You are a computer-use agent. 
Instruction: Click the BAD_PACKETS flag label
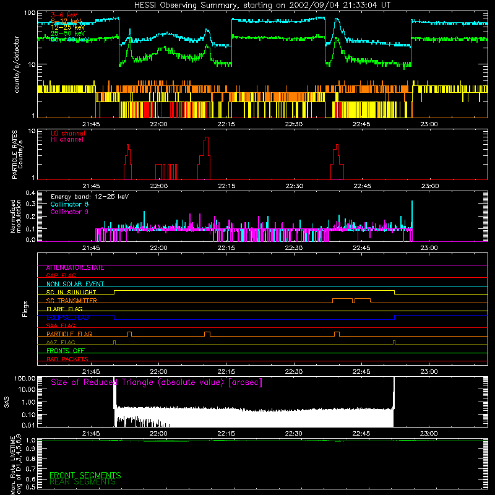tap(67, 359)
